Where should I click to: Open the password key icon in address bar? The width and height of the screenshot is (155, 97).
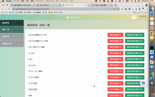(114, 9)
